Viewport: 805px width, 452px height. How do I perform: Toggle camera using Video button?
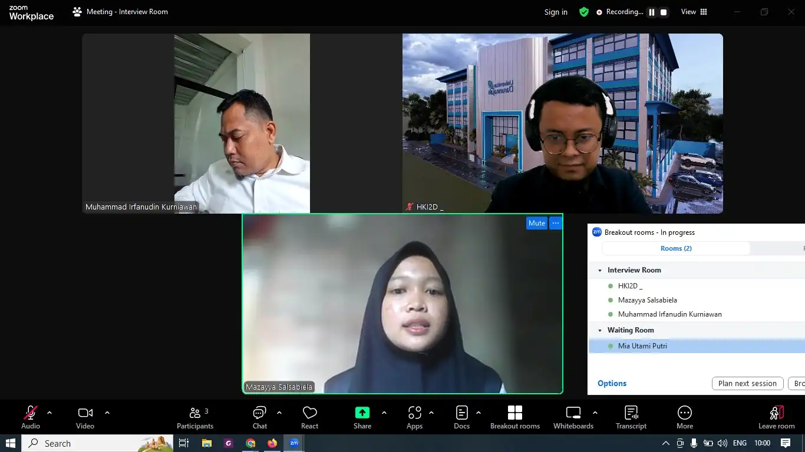pyautogui.click(x=85, y=417)
